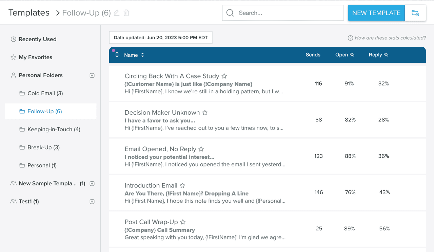Open the column settings icon in the table header
Image resolution: width=434 pixels, height=252 pixels.
click(x=117, y=54)
